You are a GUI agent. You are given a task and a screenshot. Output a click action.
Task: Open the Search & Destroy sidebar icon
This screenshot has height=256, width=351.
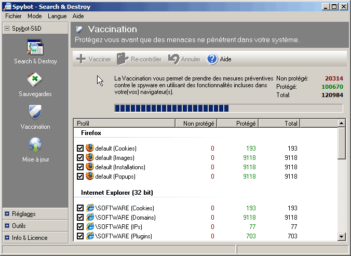click(35, 47)
